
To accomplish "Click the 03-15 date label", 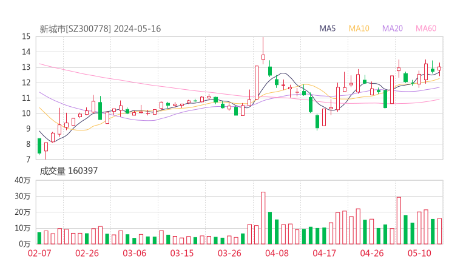I will coord(182,253).
